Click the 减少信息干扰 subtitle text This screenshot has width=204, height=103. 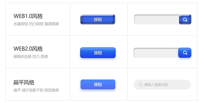(x=33, y=90)
